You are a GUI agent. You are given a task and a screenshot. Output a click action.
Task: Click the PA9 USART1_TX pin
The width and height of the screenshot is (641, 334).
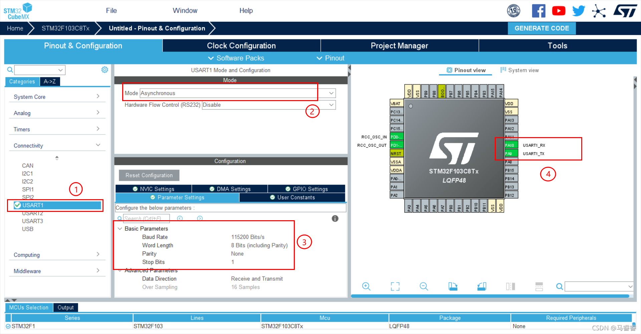(x=511, y=153)
